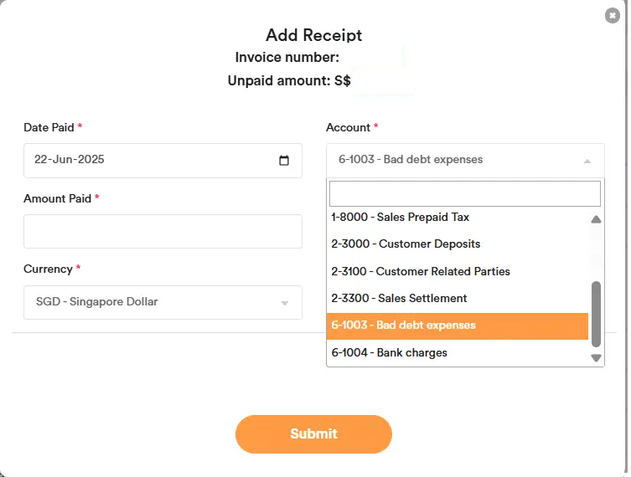
Task: Open the Date Paid calendar picker icon
Action: pyautogui.click(x=284, y=161)
